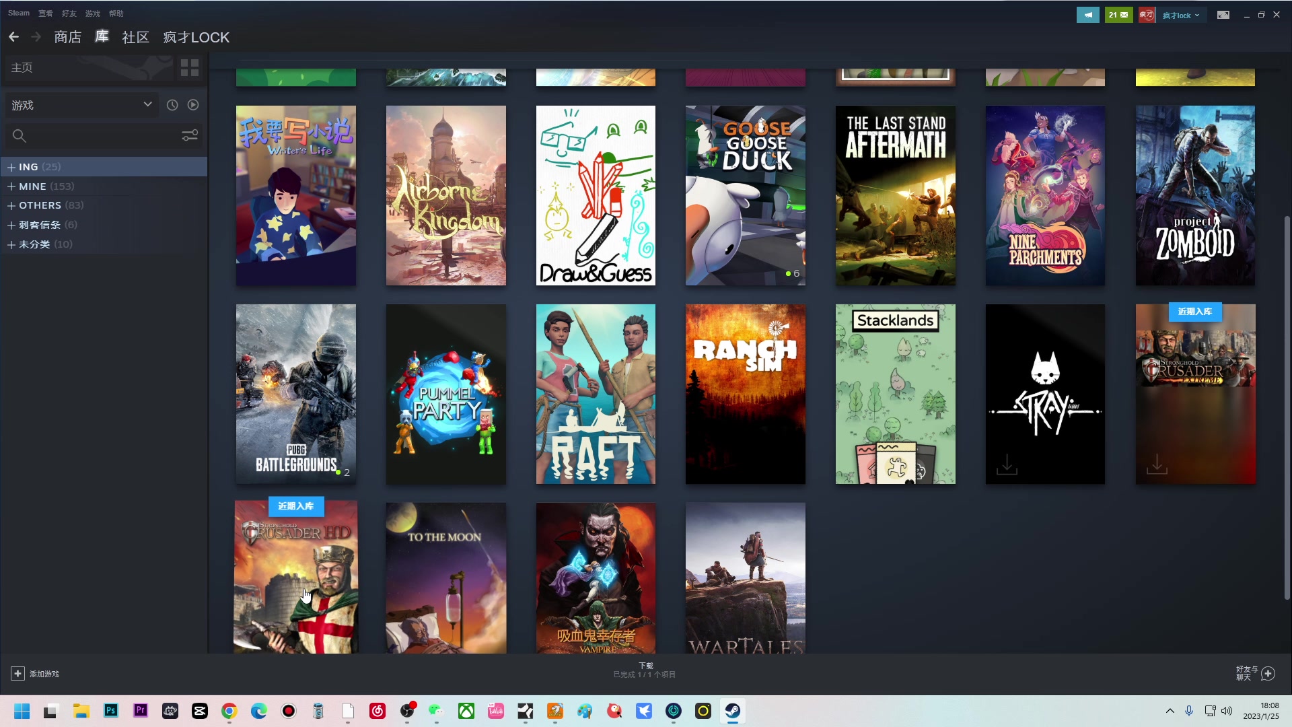Click download icon on Stray cover

[x=1007, y=464]
